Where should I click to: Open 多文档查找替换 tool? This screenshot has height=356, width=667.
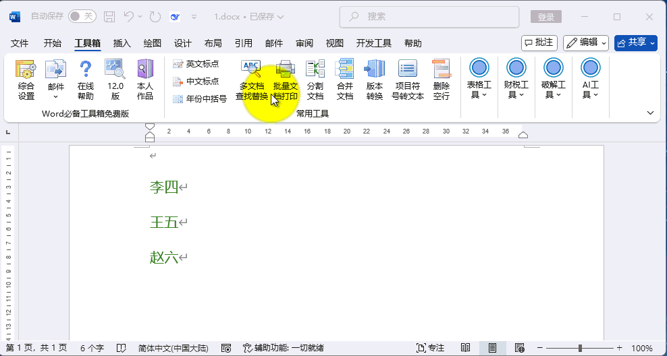(251, 80)
